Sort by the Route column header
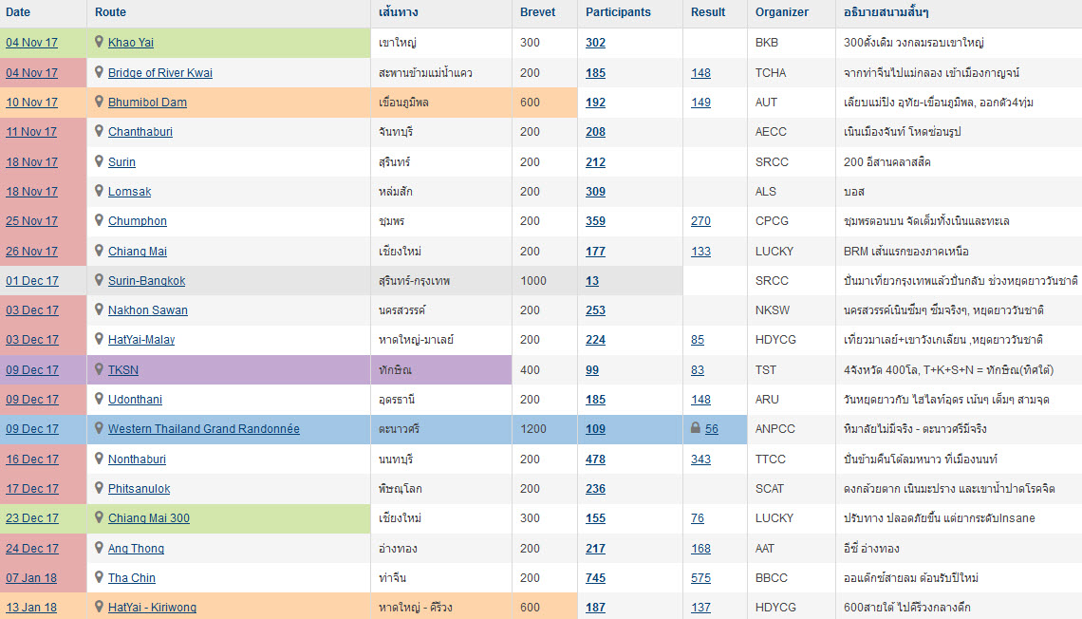1082x619 pixels. tap(110, 11)
